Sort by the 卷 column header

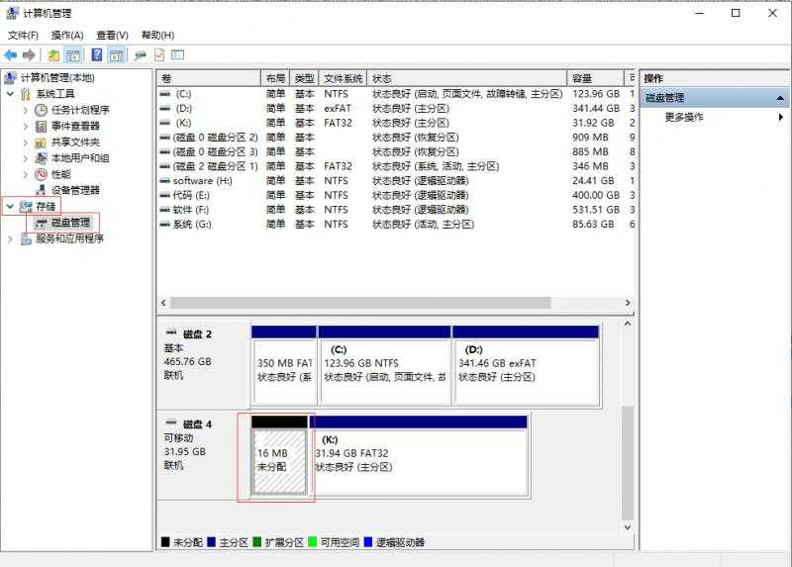[x=209, y=78]
